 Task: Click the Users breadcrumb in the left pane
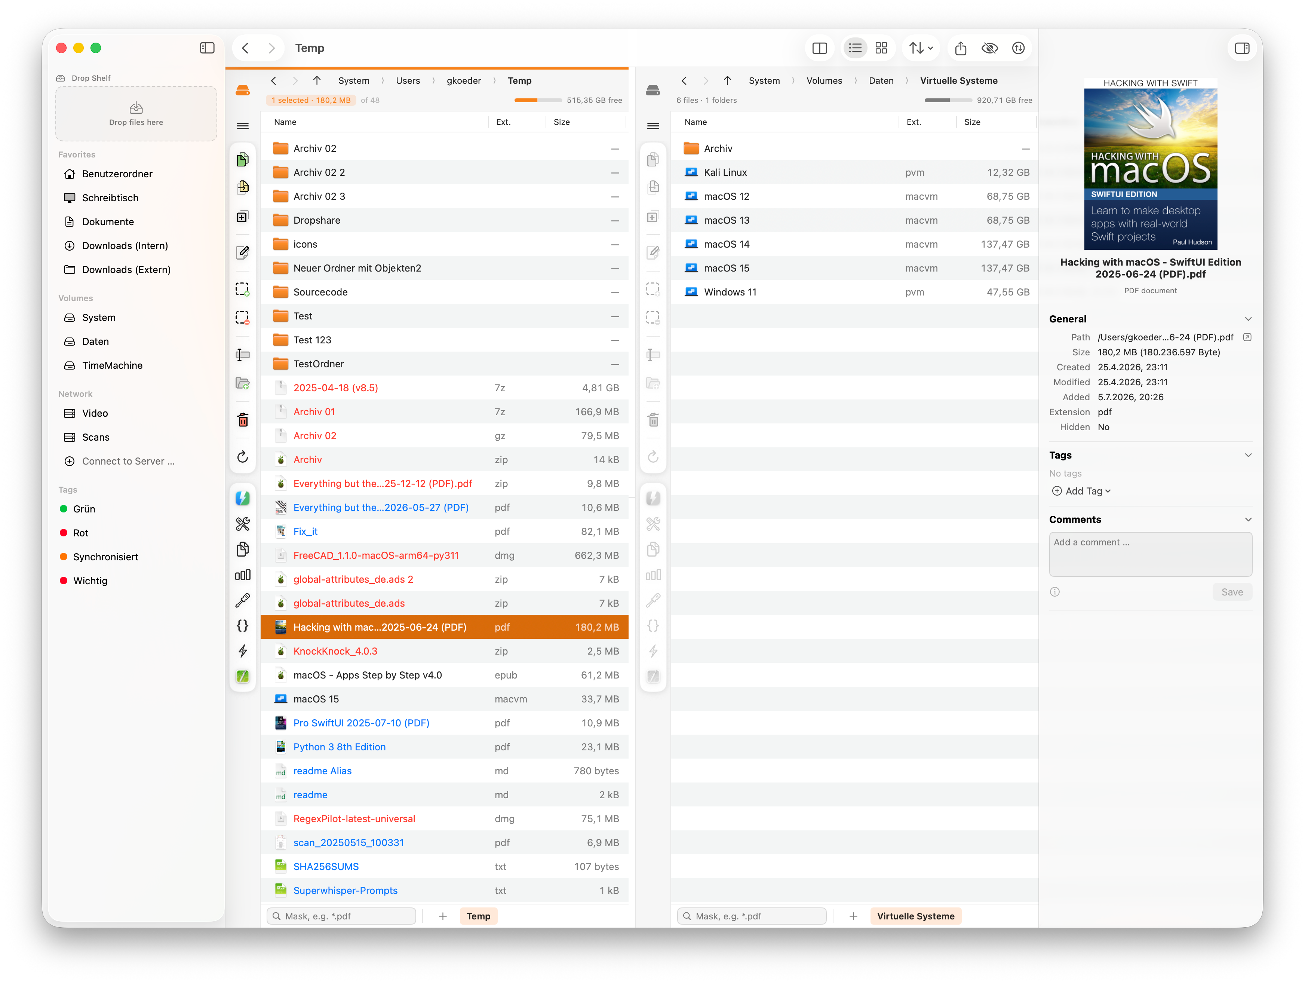pyautogui.click(x=408, y=81)
